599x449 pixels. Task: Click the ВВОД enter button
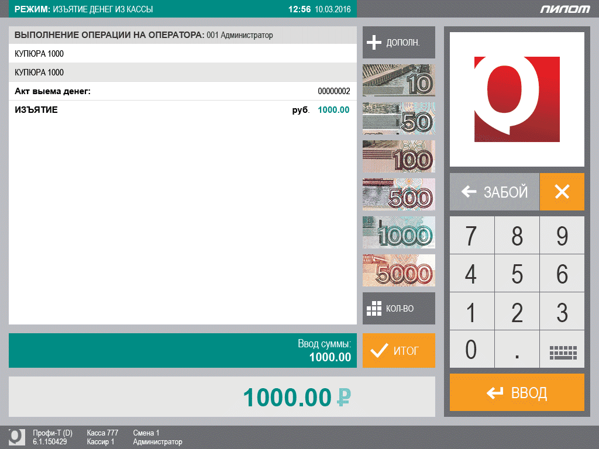click(517, 392)
